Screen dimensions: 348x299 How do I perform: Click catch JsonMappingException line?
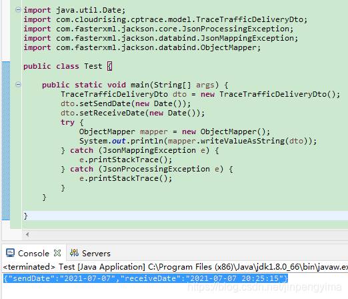pos(140,150)
